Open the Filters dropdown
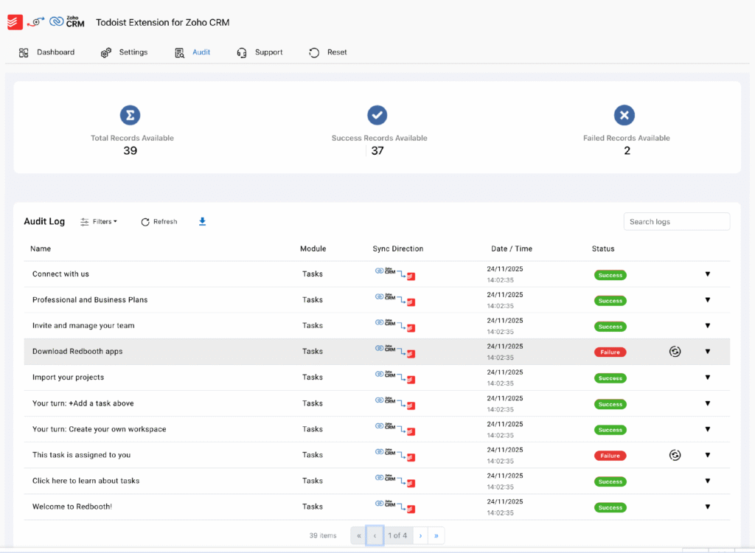Viewport: 755px width, 553px height. tap(99, 221)
